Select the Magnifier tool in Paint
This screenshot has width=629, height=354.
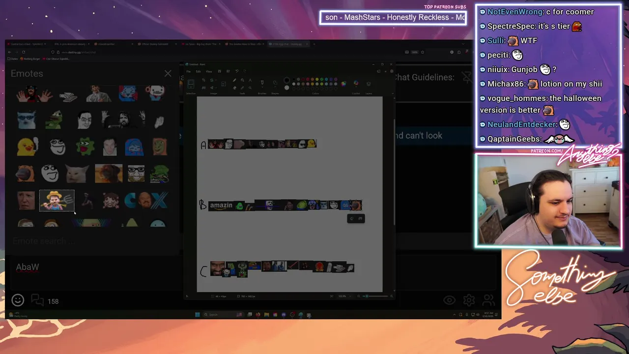click(250, 88)
